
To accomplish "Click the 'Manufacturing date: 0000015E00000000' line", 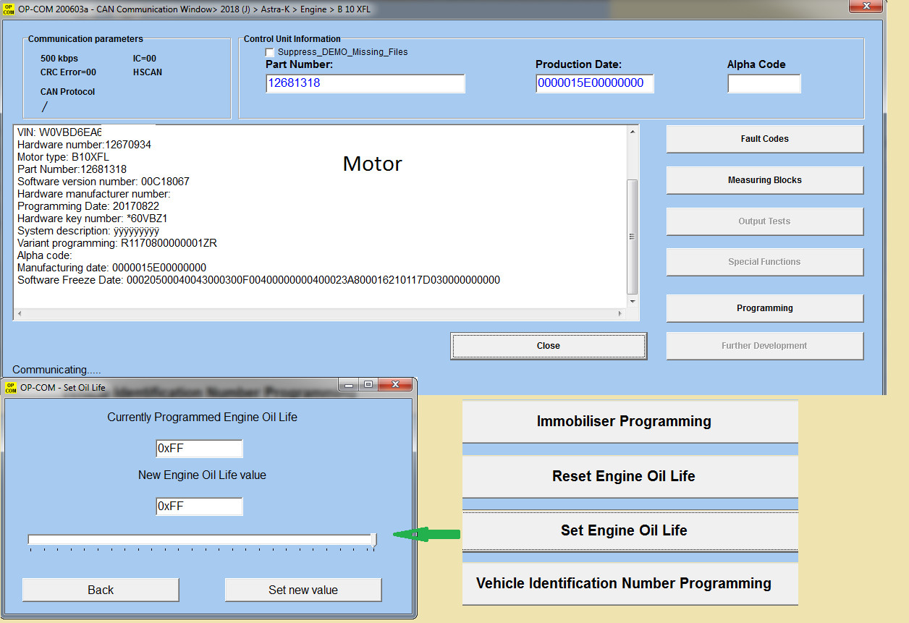I will click(x=111, y=268).
